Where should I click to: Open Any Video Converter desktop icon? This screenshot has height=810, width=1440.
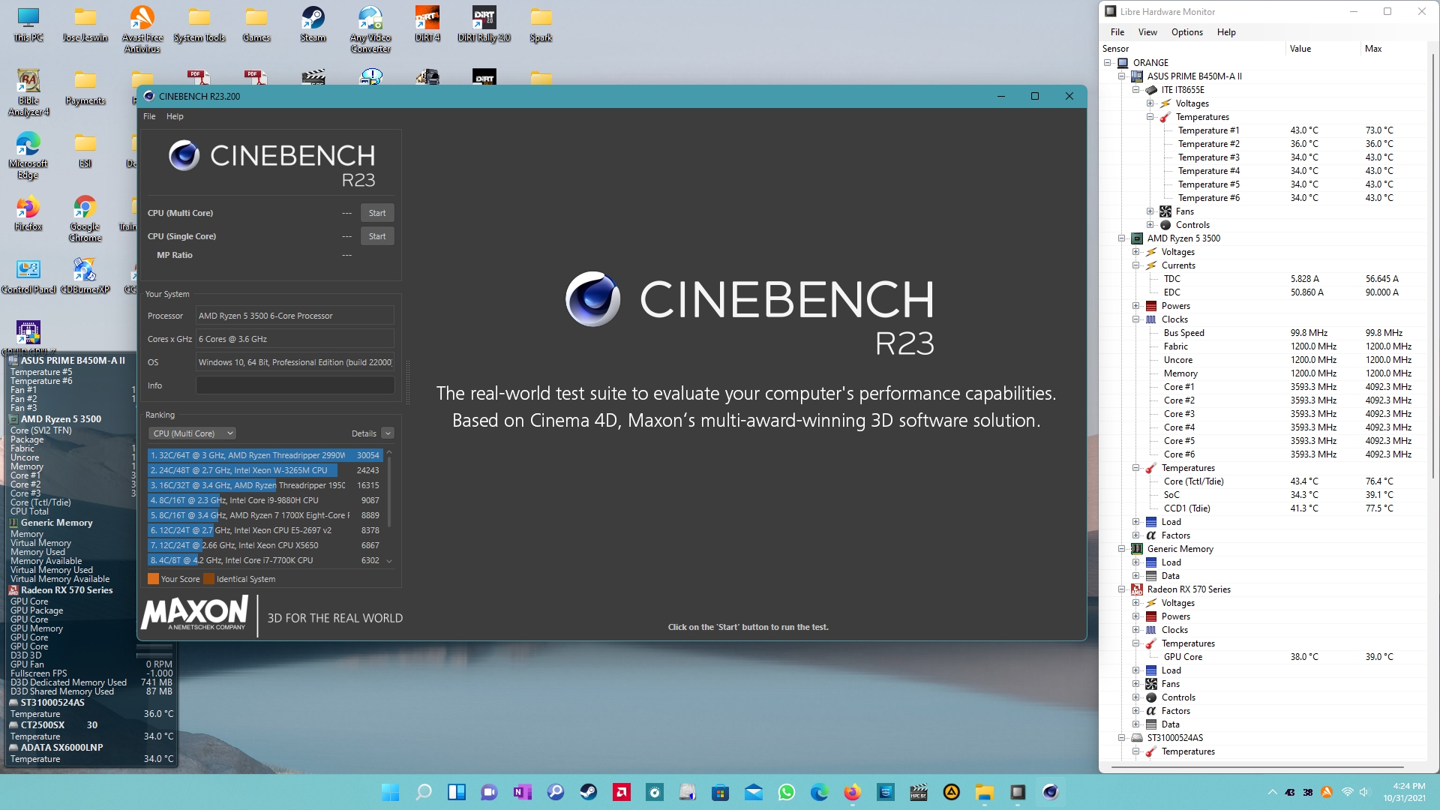pos(370,30)
